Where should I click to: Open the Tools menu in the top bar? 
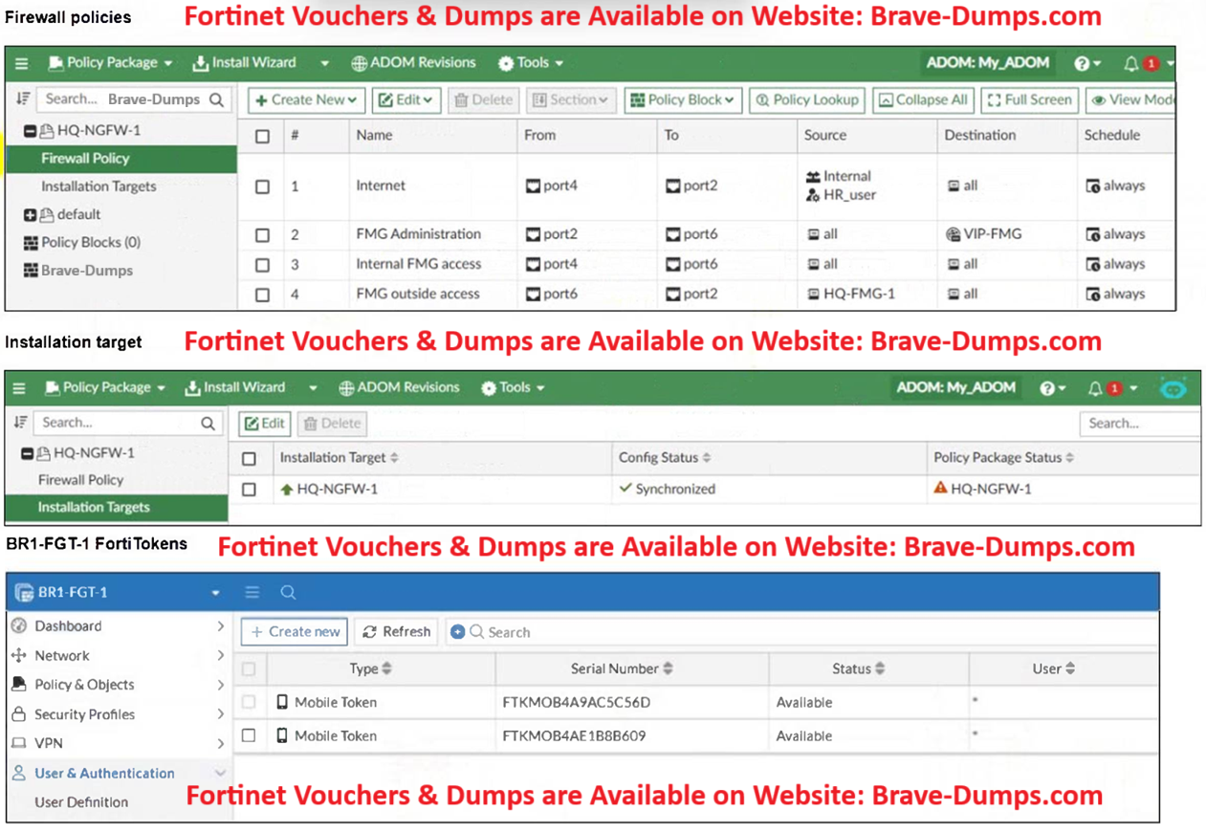[x=531, y=63]
